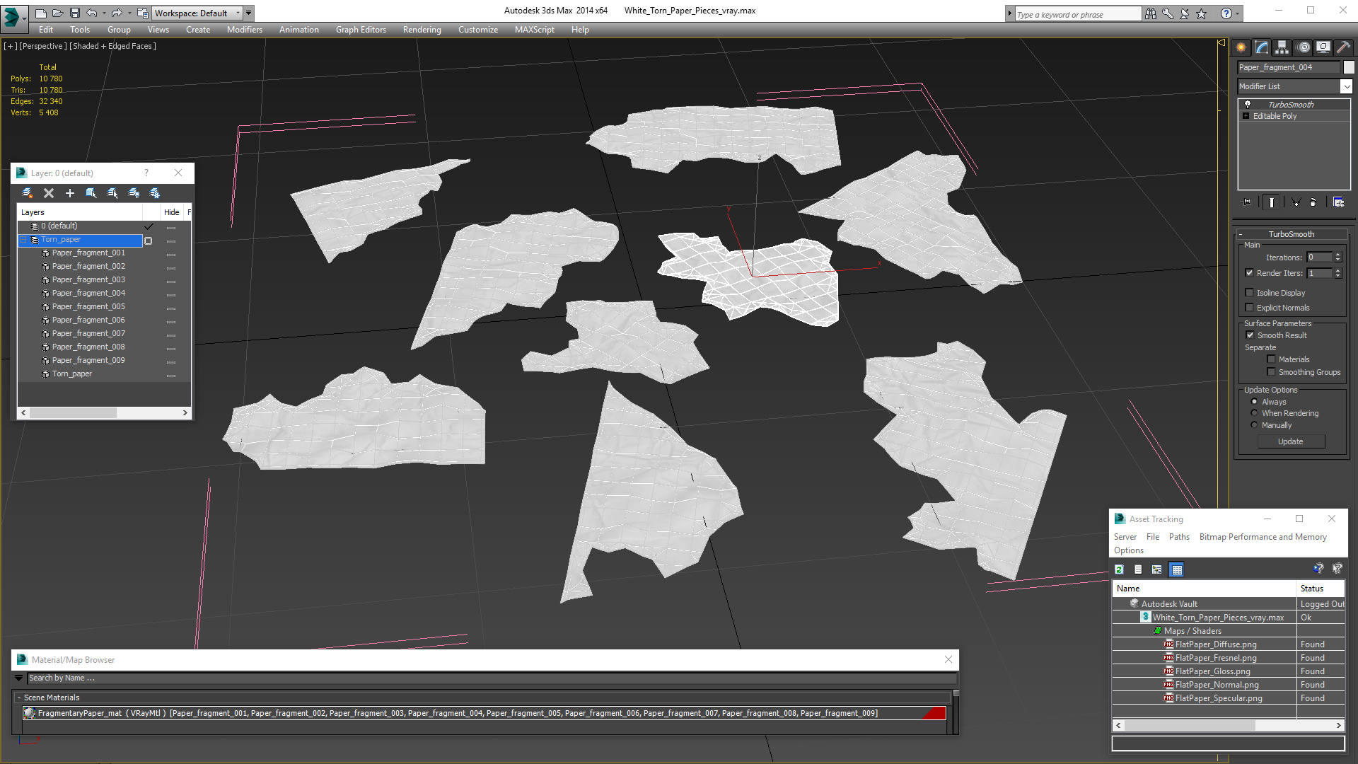
Task: Open the undo history dropdown arrow
Action: click(104, 13)
